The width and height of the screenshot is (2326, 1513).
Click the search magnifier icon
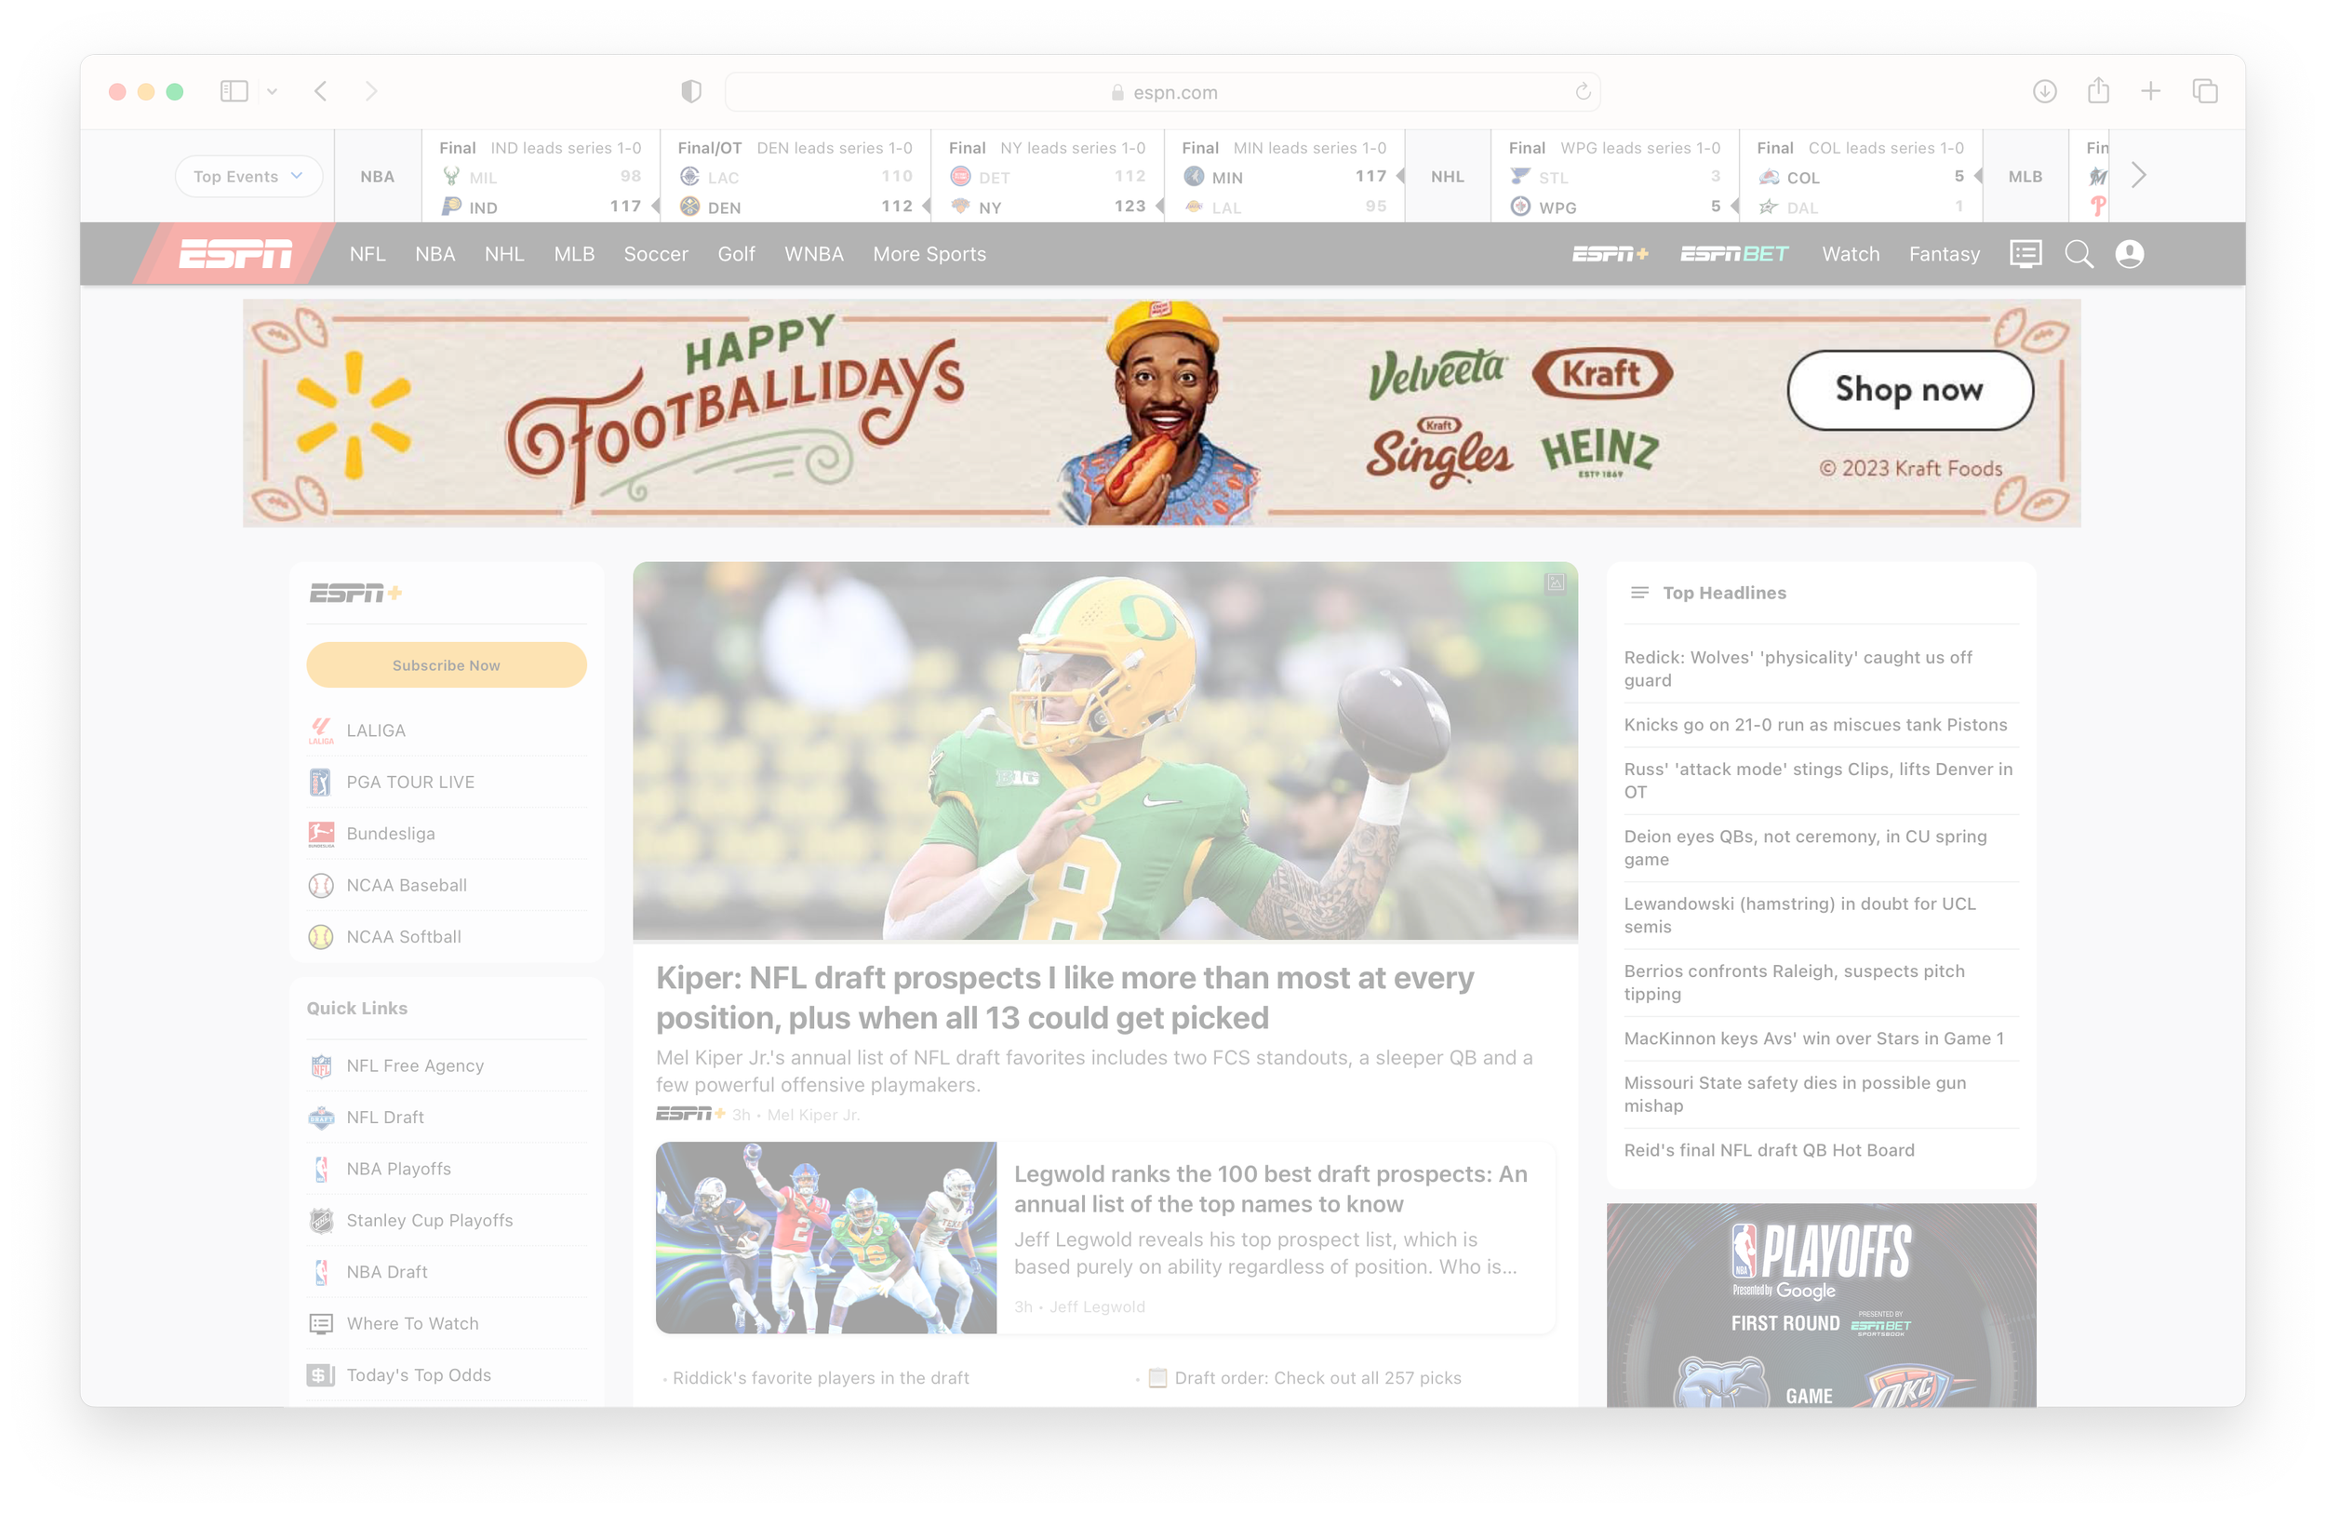(2078, 254)
